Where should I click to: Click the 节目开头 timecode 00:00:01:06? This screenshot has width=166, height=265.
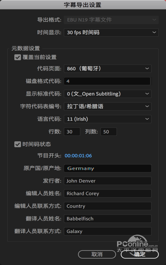pos(78,156)
